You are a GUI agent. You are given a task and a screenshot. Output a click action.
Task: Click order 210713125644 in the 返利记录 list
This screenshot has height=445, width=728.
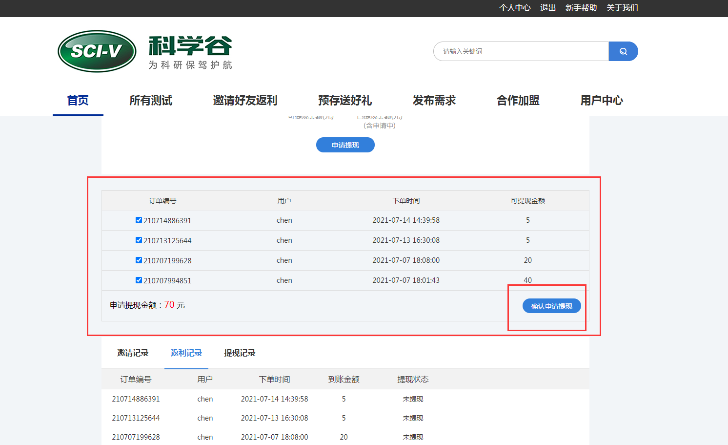click(136, 418)
